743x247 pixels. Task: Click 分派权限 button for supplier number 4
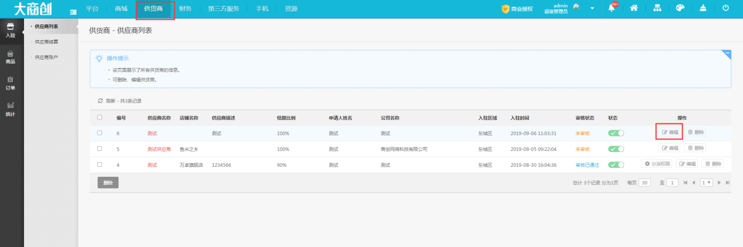point(657,164)
